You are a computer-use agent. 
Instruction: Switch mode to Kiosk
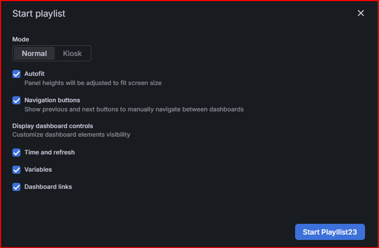coord(72,53)
